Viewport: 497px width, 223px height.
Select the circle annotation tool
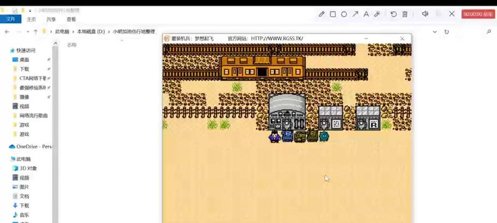(344, 14)
